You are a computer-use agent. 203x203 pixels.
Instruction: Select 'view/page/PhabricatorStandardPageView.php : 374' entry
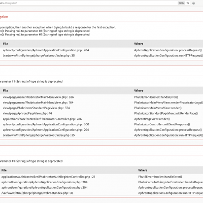[36, 108]
